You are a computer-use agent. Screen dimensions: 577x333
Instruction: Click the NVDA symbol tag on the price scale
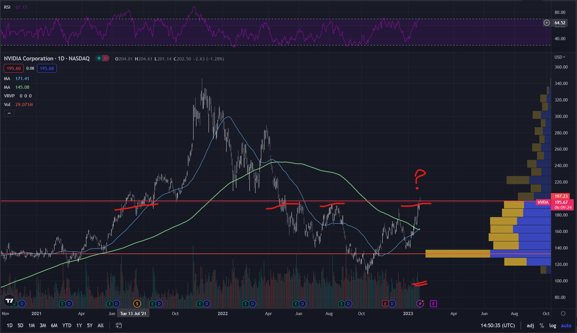543,202
